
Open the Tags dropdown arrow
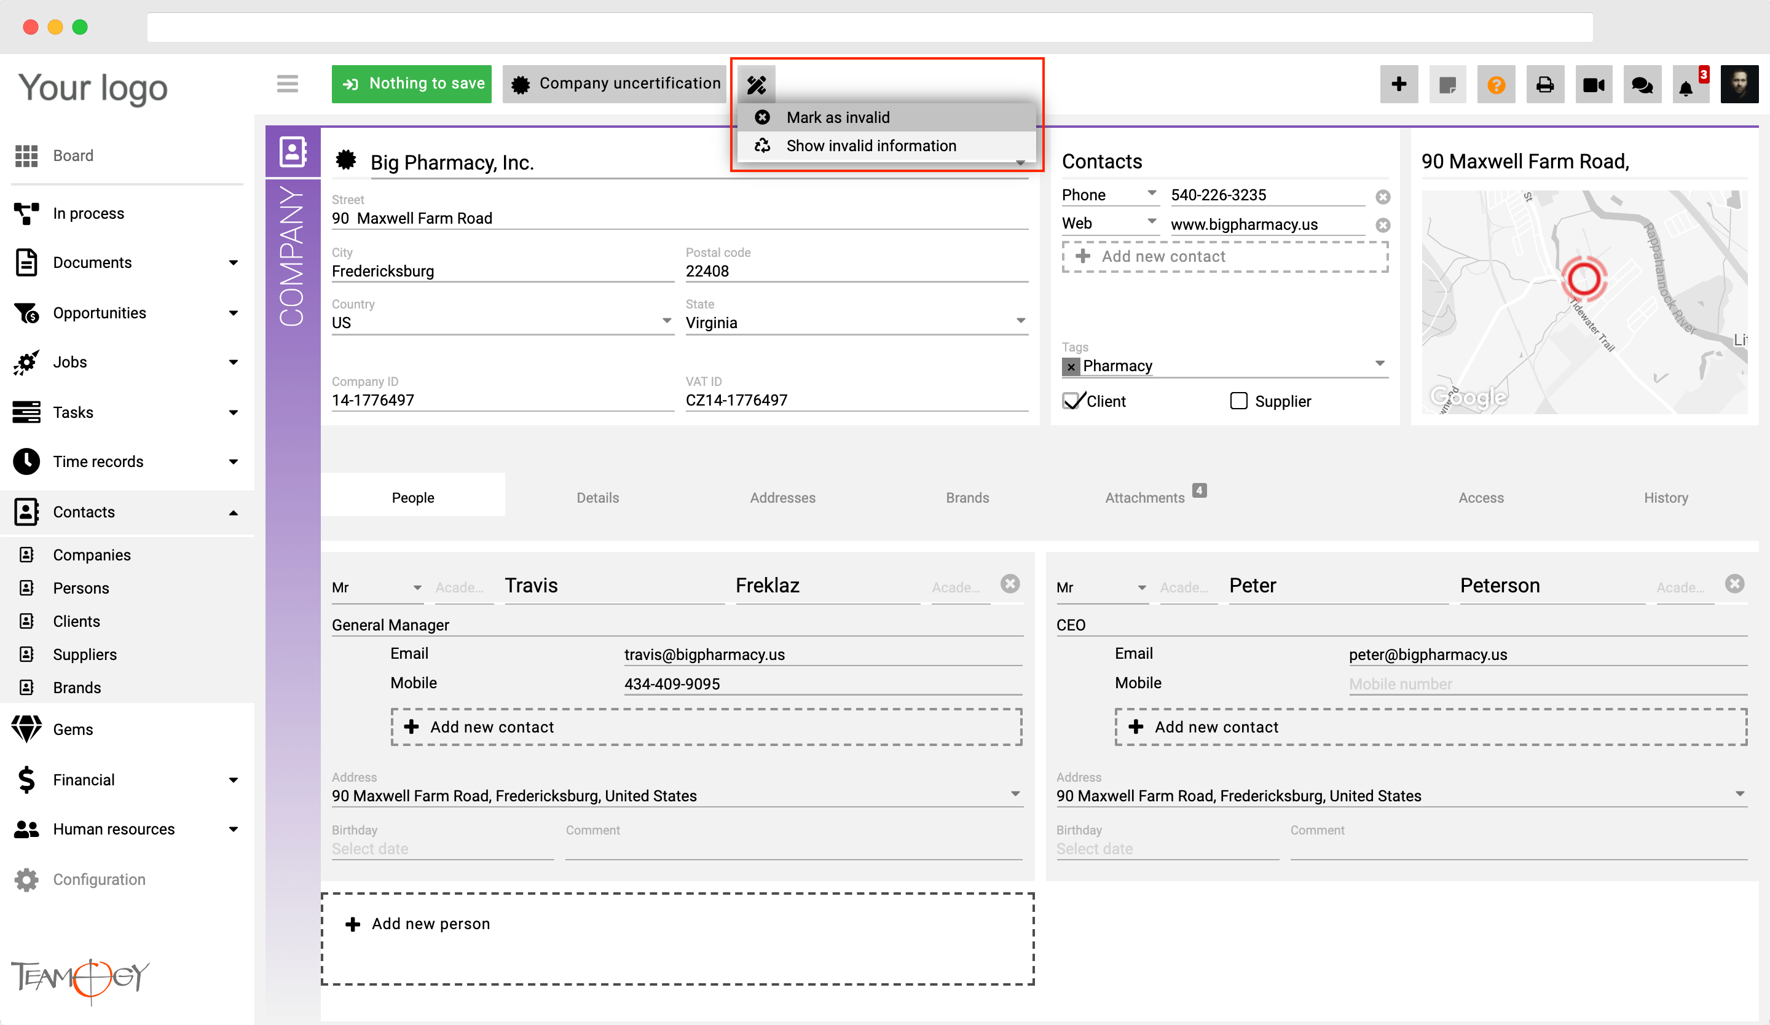click(x=1380, y=364)
